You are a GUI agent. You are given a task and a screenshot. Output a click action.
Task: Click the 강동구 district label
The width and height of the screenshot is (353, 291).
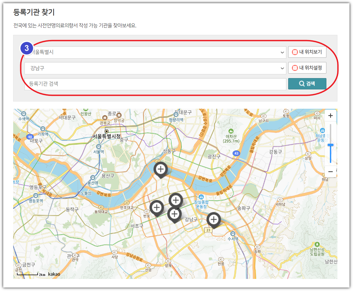coord(276,152)
